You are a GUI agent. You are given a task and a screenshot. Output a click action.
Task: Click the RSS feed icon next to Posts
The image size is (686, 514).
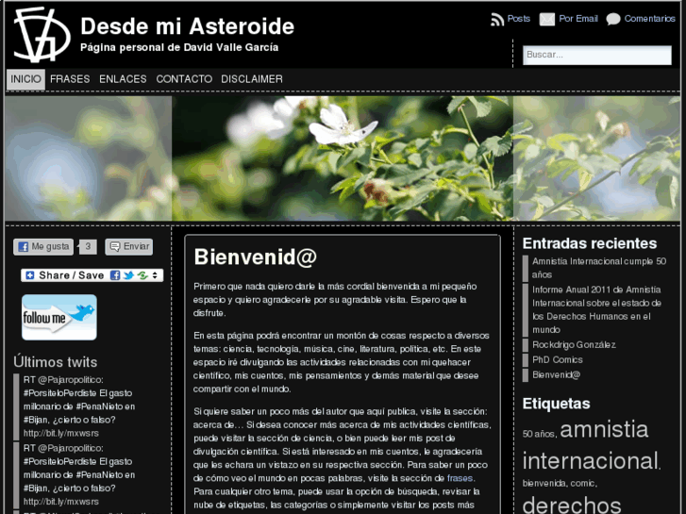[497, 20]
